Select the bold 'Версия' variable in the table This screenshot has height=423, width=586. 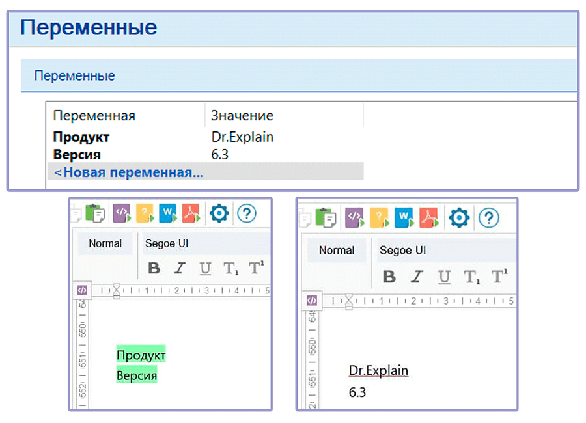[77, 155]
